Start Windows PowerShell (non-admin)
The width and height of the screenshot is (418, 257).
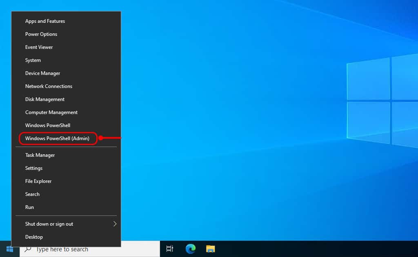66,125
